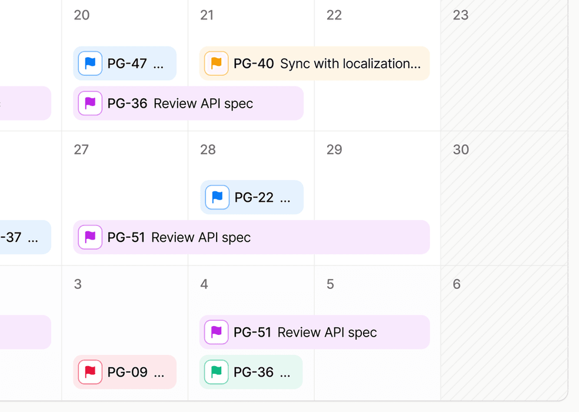579x412 pixels.
Task: Click the date number 29
Action: point(334,149)
